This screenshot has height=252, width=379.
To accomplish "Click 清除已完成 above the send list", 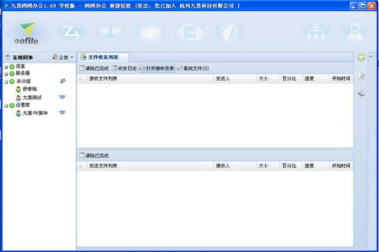I will point(94,156).
